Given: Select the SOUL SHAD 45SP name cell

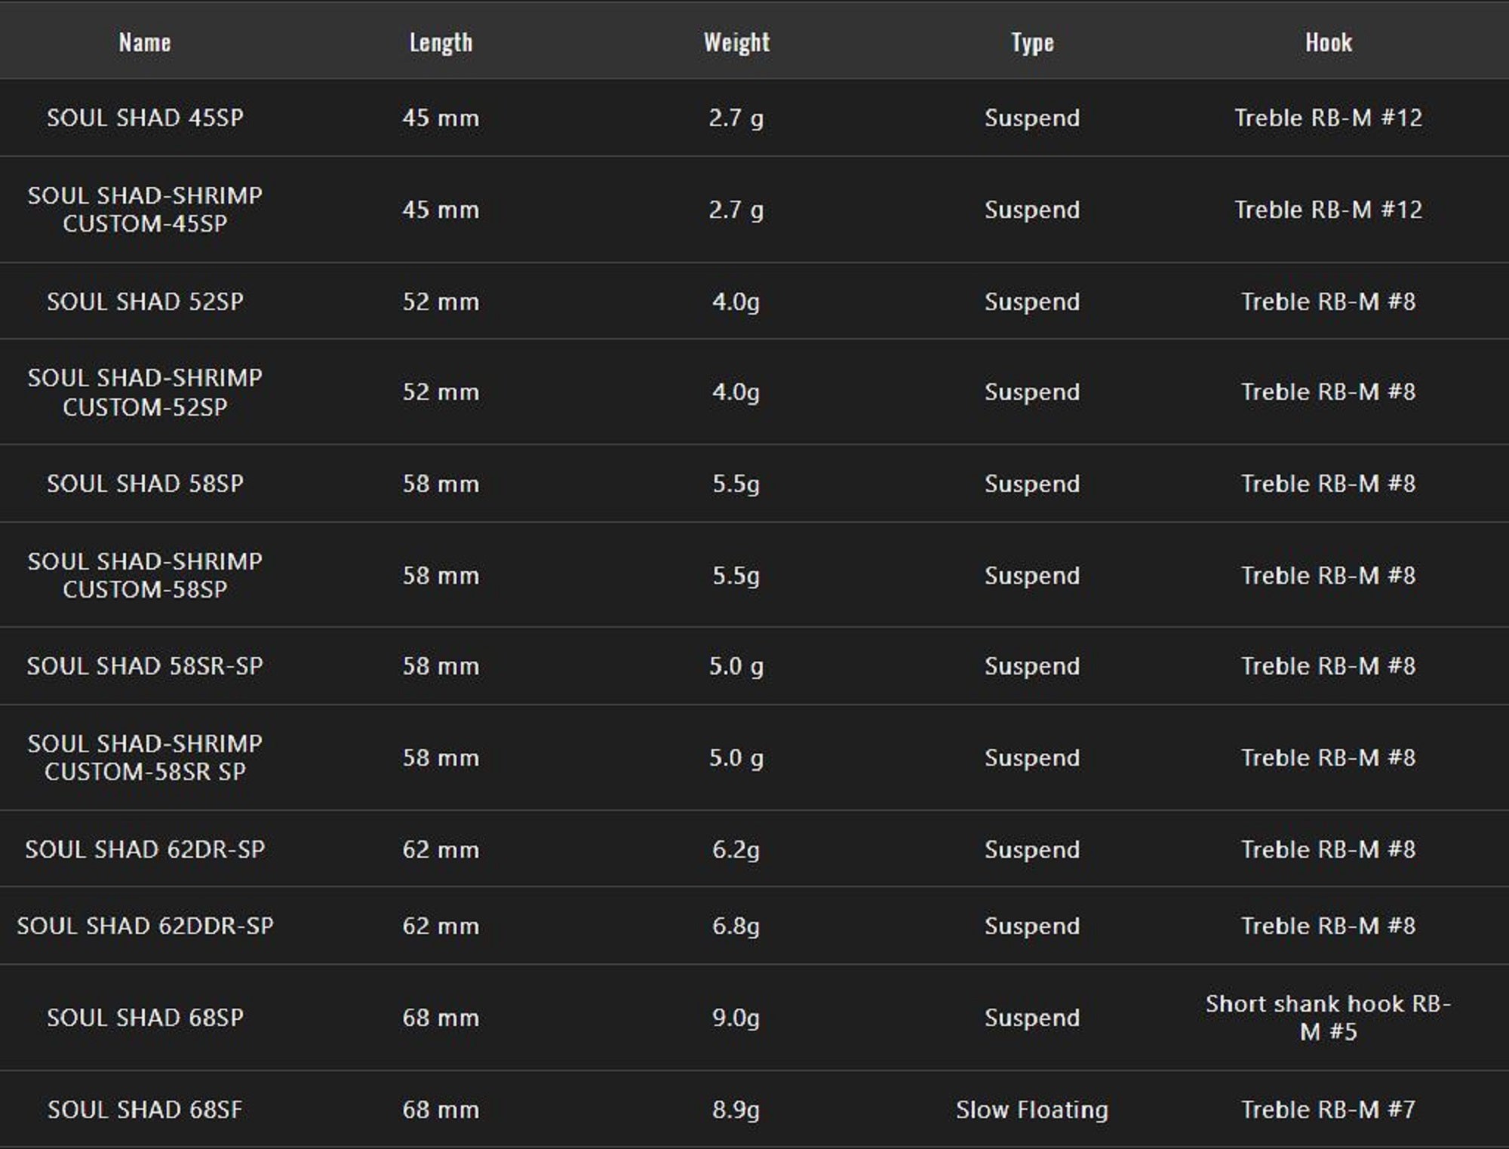Looking at the screenshot, I should [145, 118].
